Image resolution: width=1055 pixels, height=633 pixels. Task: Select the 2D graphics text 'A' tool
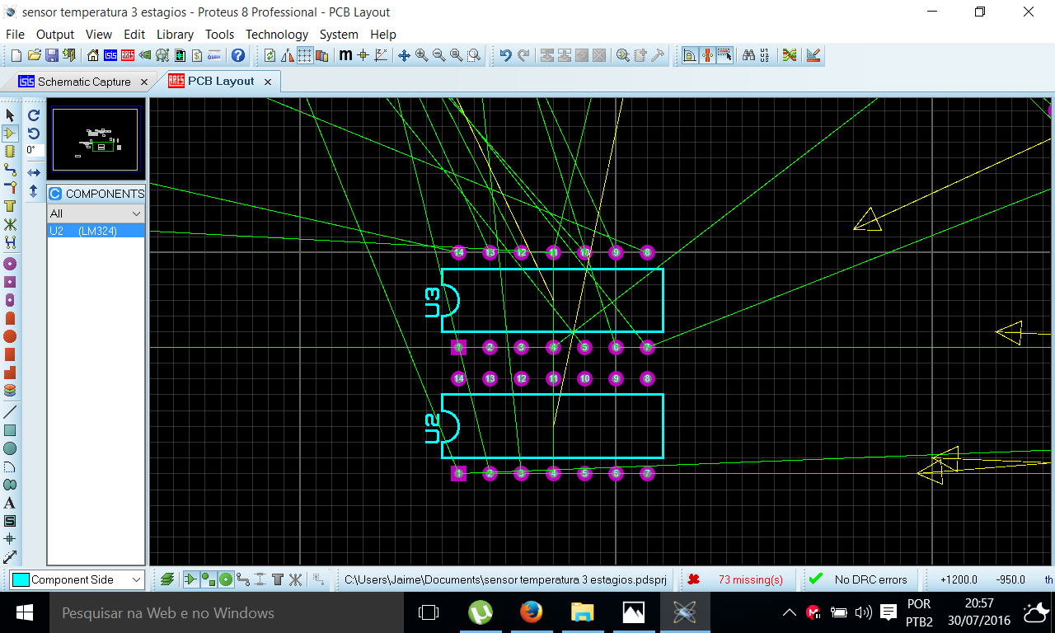(x=10, y=503)
